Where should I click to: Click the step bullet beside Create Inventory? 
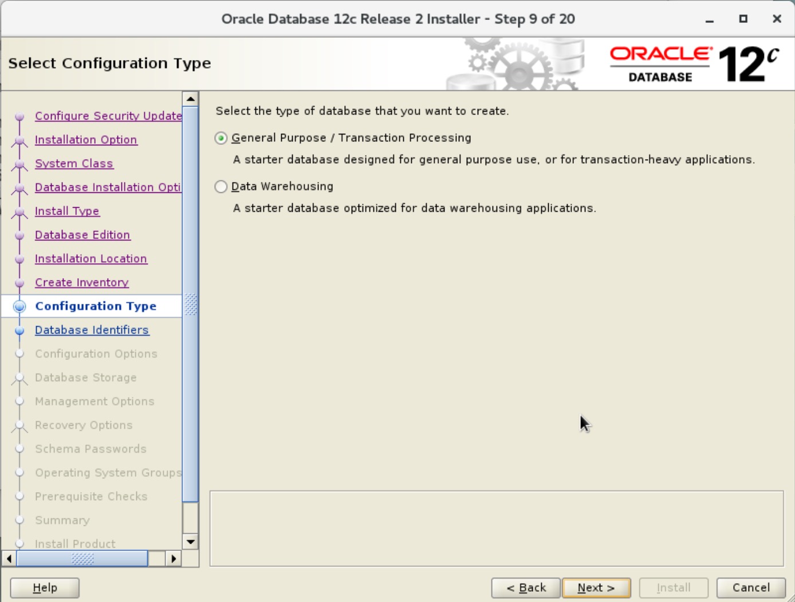[19, 283]
